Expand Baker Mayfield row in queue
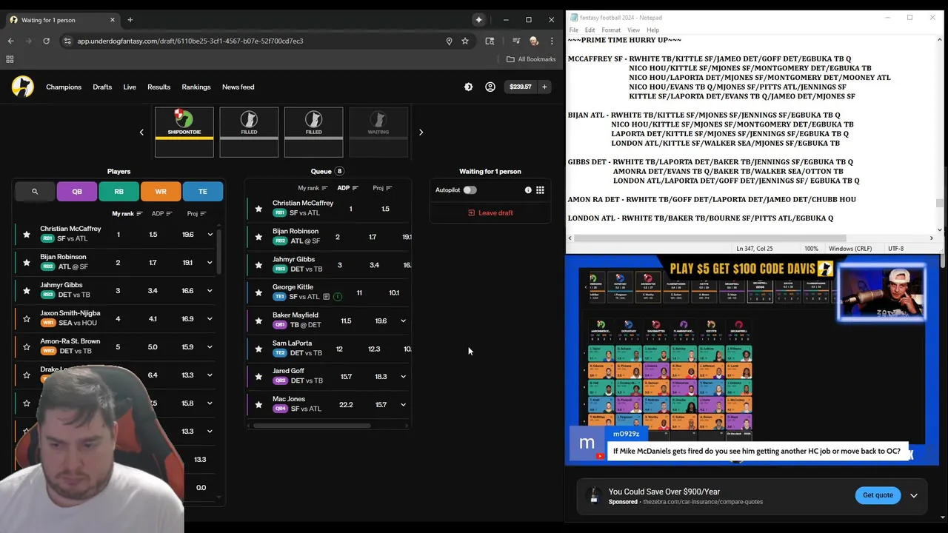Viewport: 948px width, 533px height. point(403,321)
